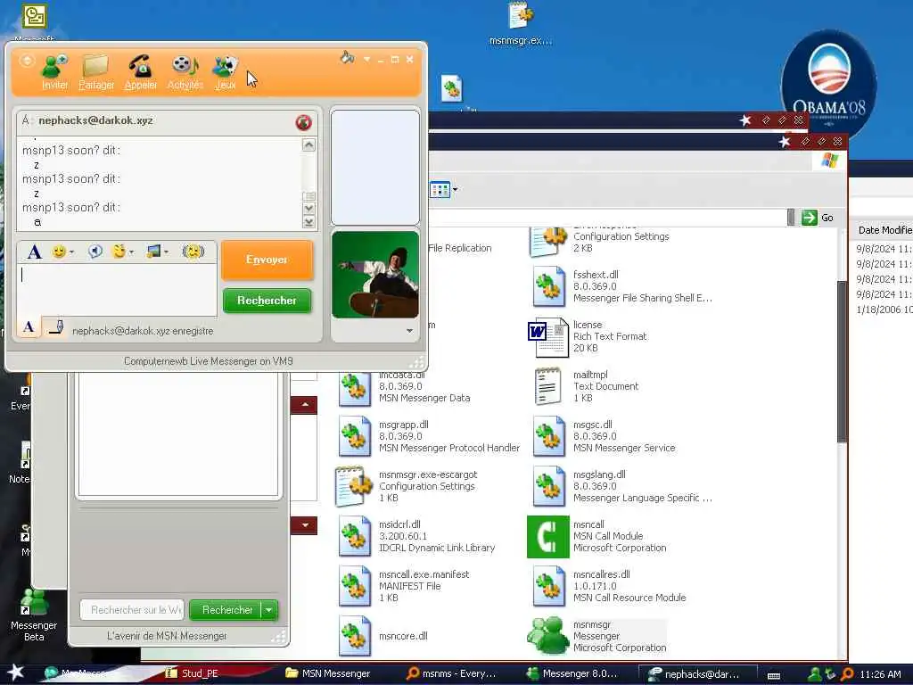Open the Activités menu icon

point(185,72)
